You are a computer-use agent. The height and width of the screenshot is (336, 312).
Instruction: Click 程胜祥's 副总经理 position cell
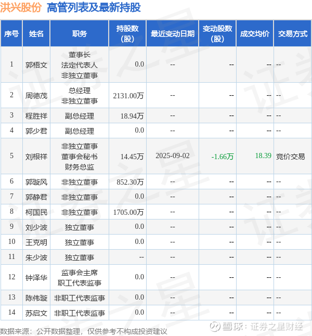pos(79,116)
